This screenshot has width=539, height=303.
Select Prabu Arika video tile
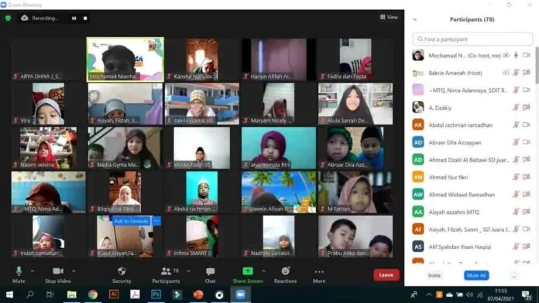click(355, 237)
